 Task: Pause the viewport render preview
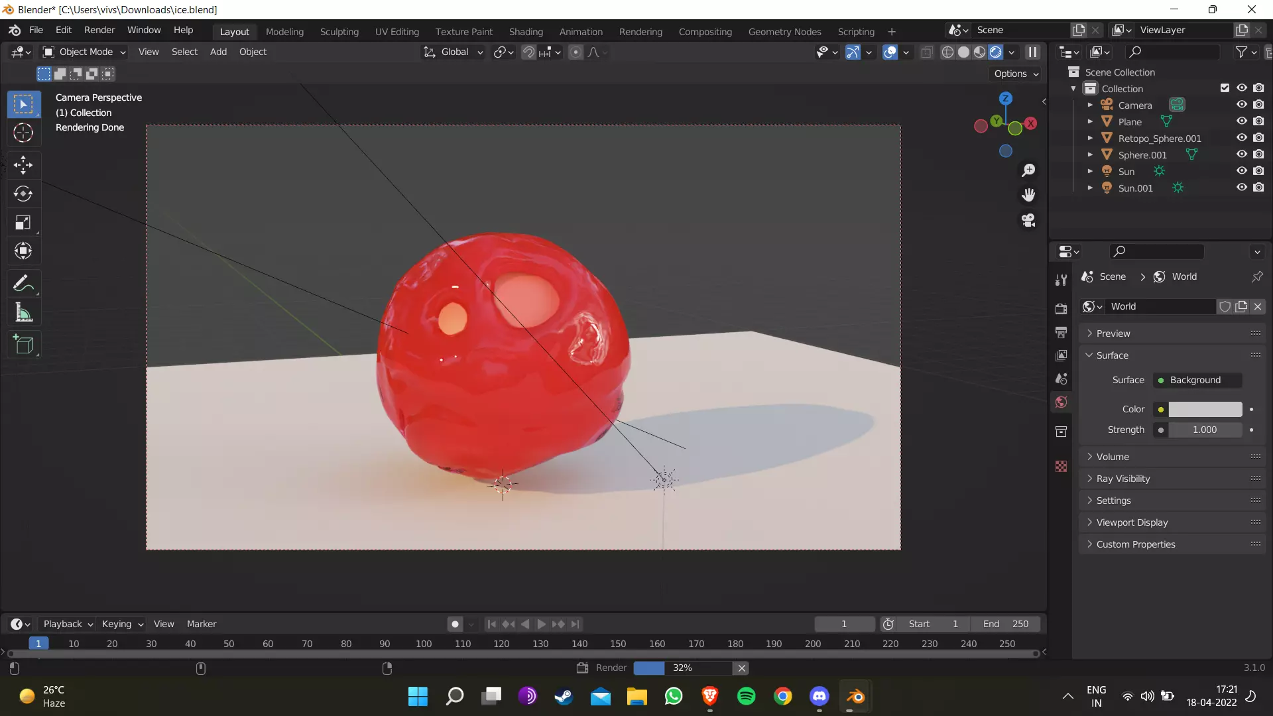(x=1033, y=52)
